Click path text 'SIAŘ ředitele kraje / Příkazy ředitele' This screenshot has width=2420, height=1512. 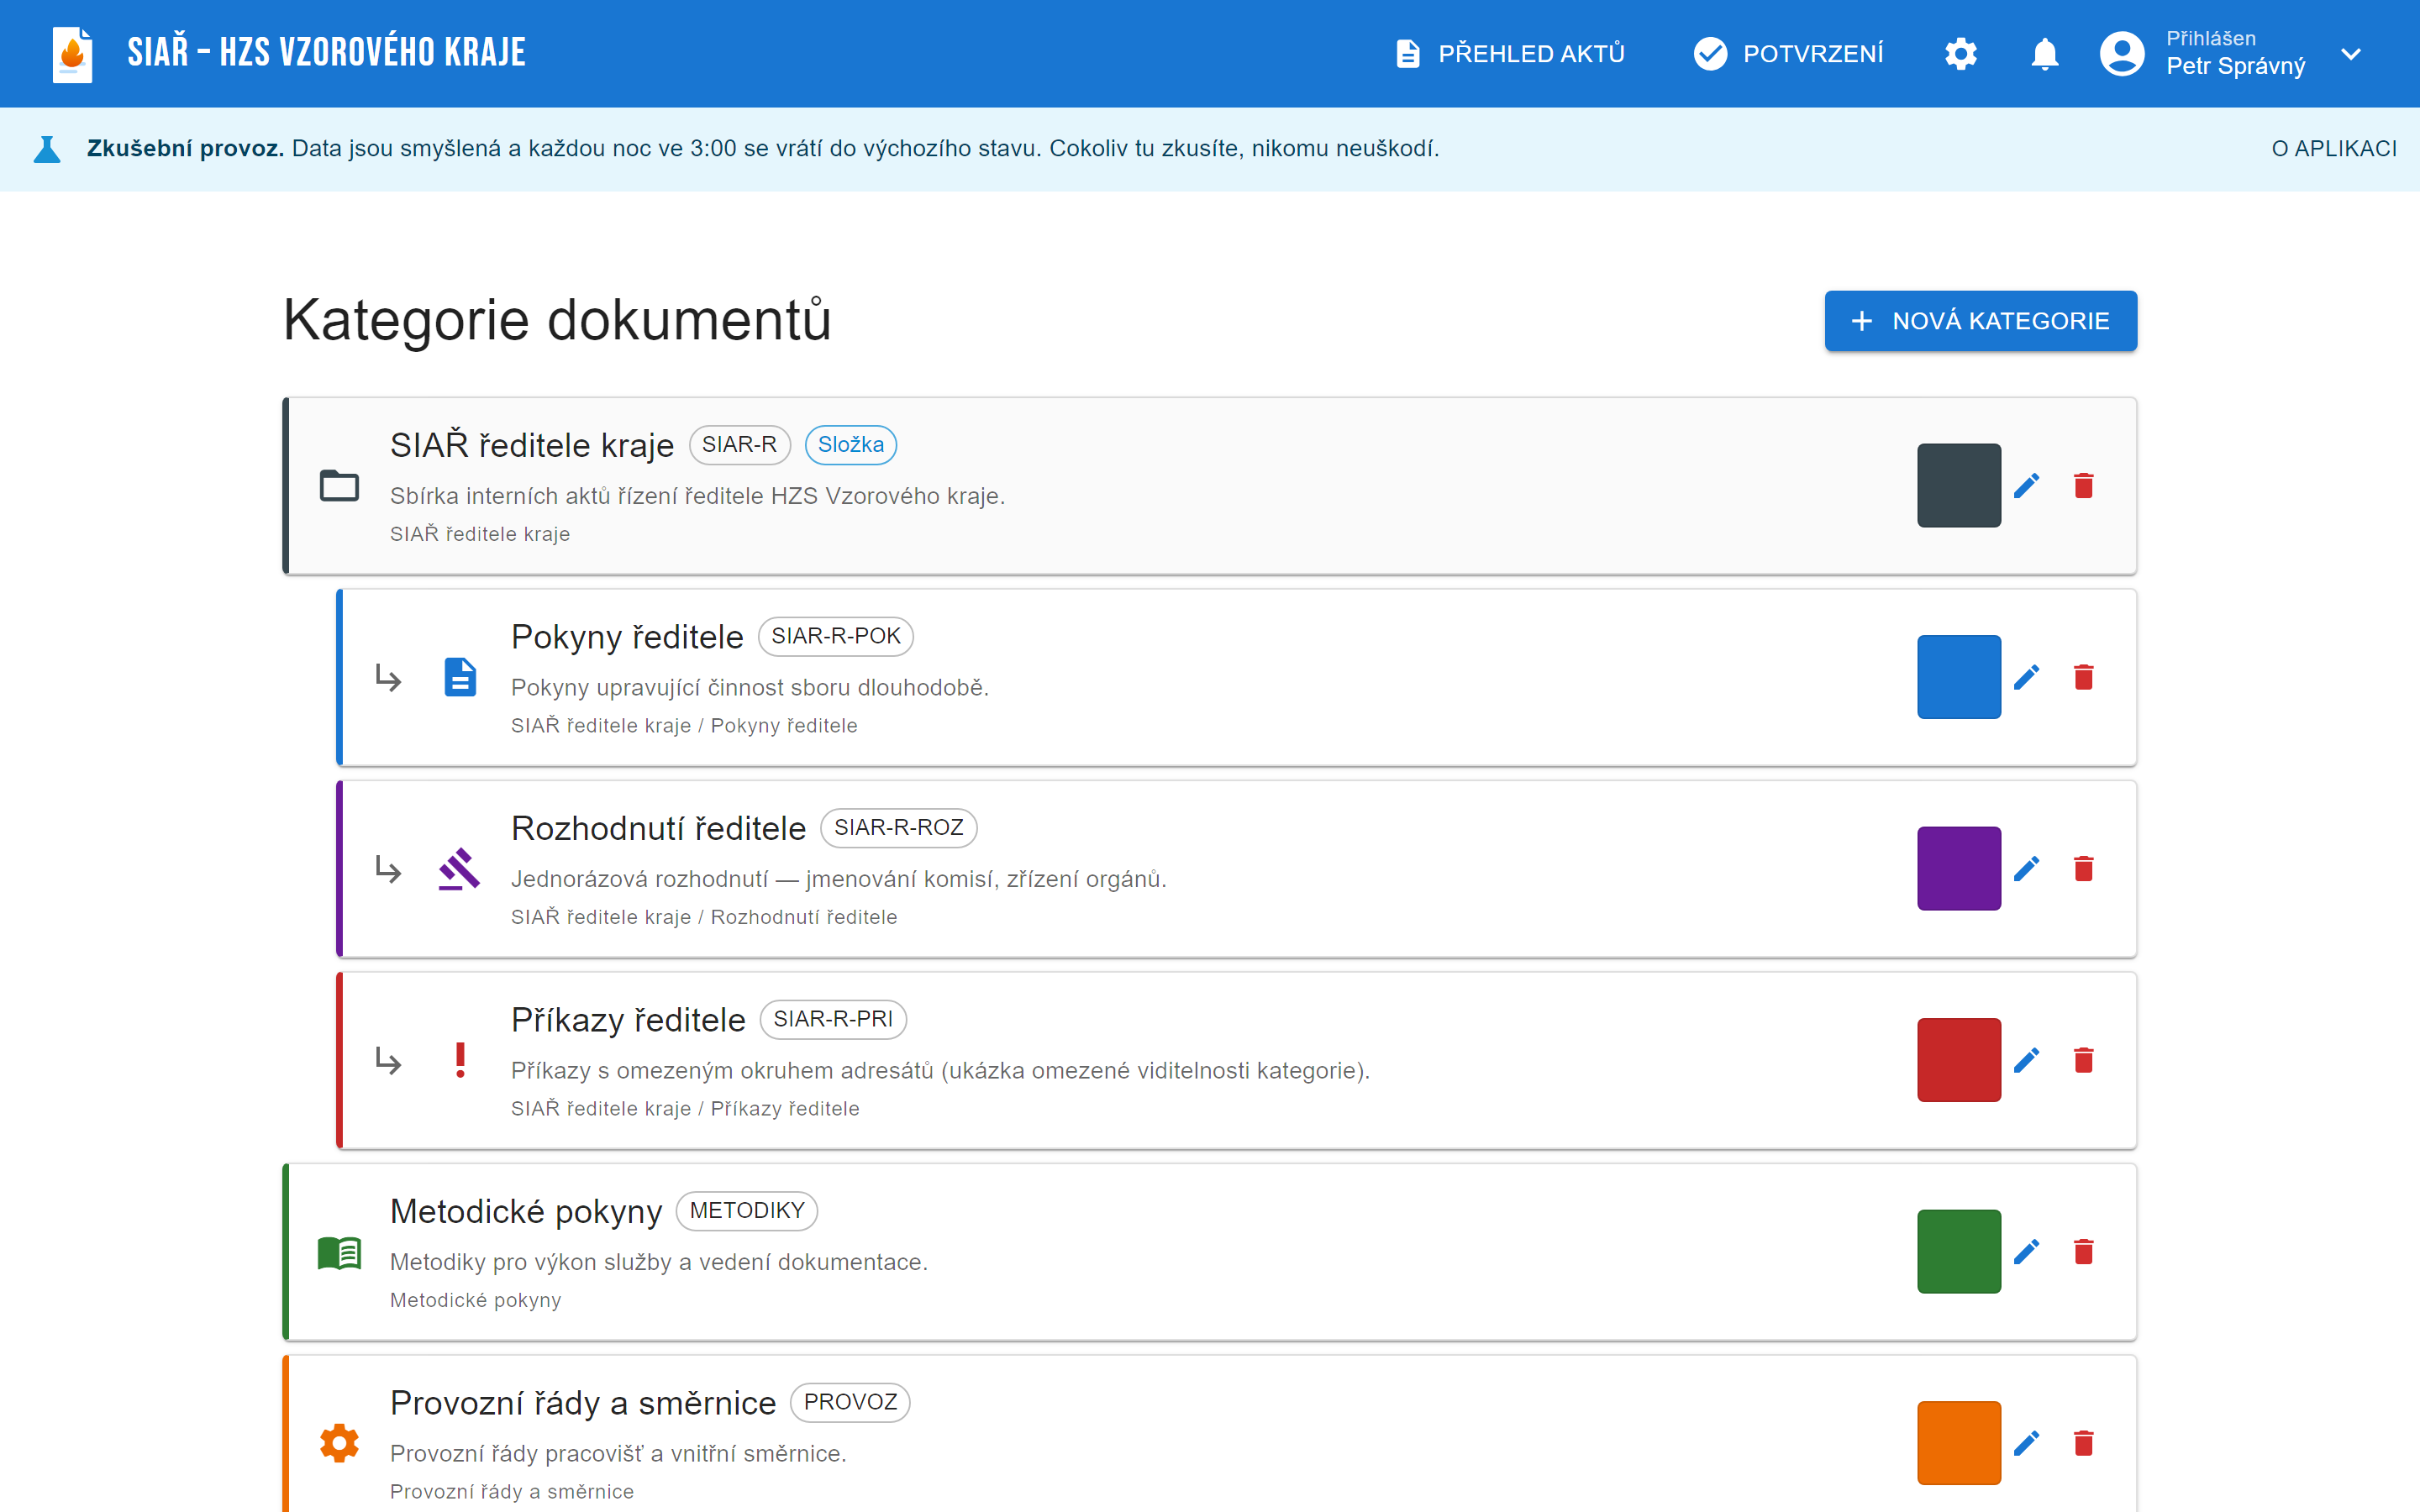[x=685, y=1109]
